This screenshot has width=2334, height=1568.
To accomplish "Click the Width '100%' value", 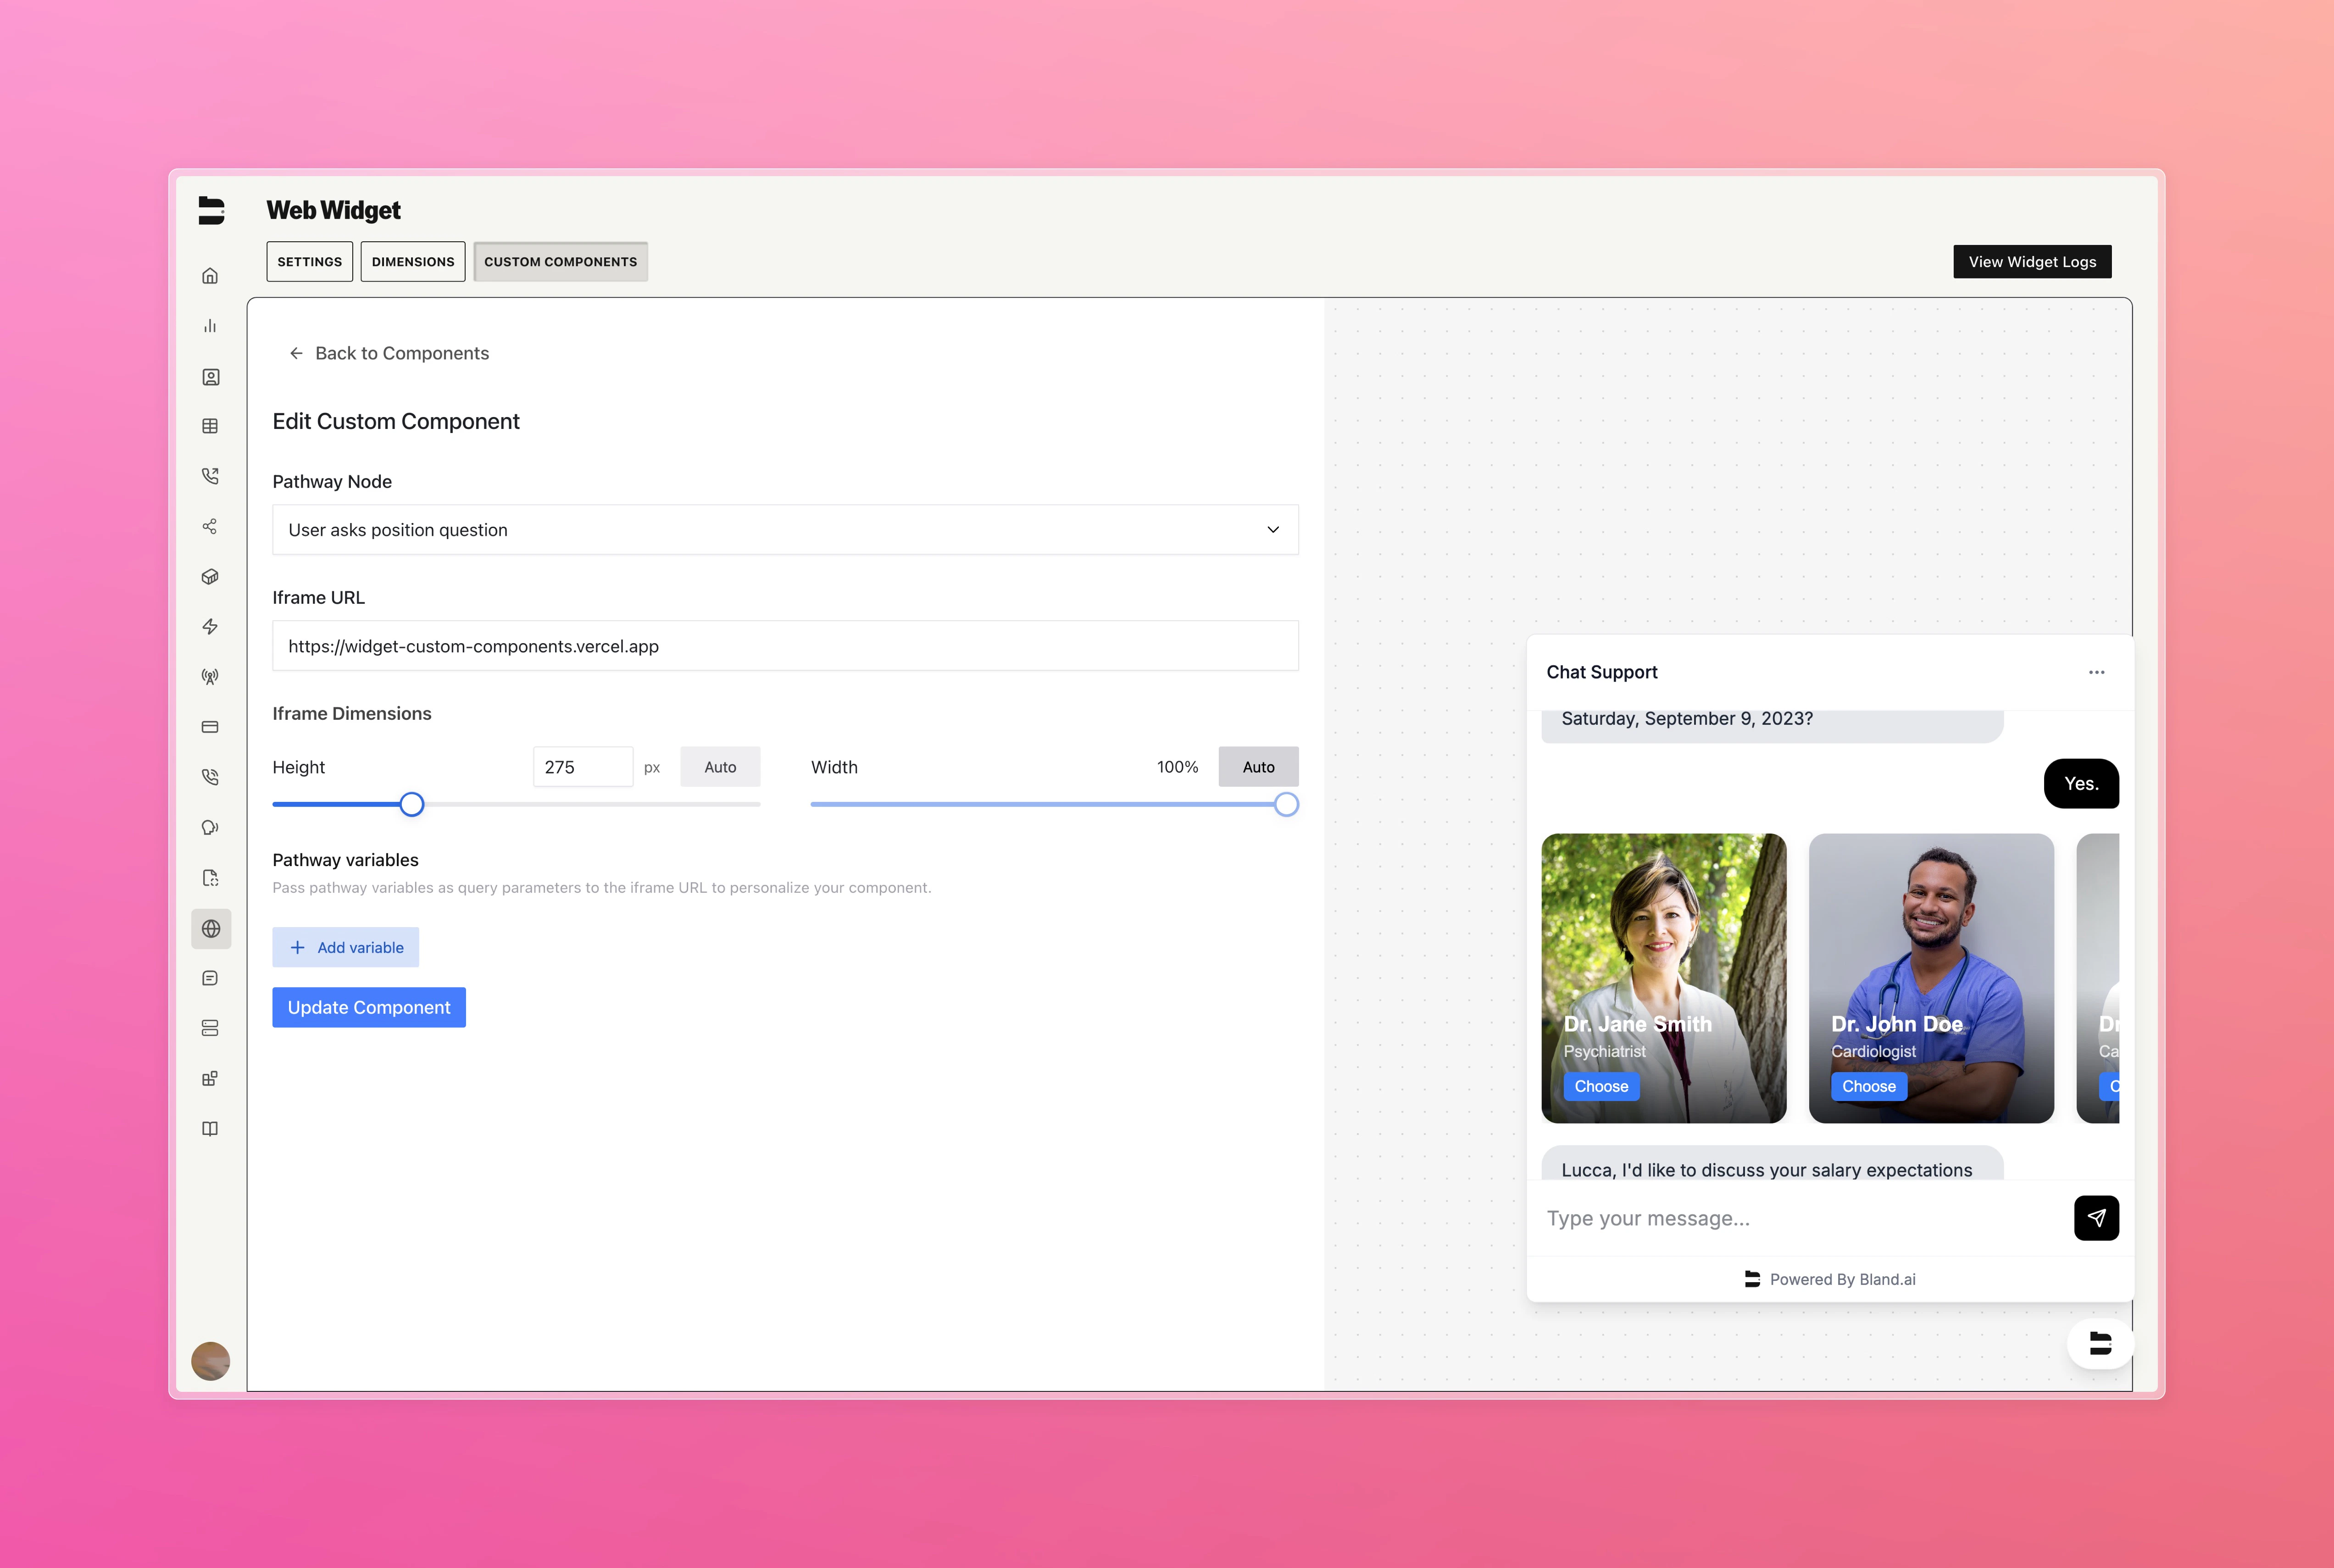I will coord(1177,767).
